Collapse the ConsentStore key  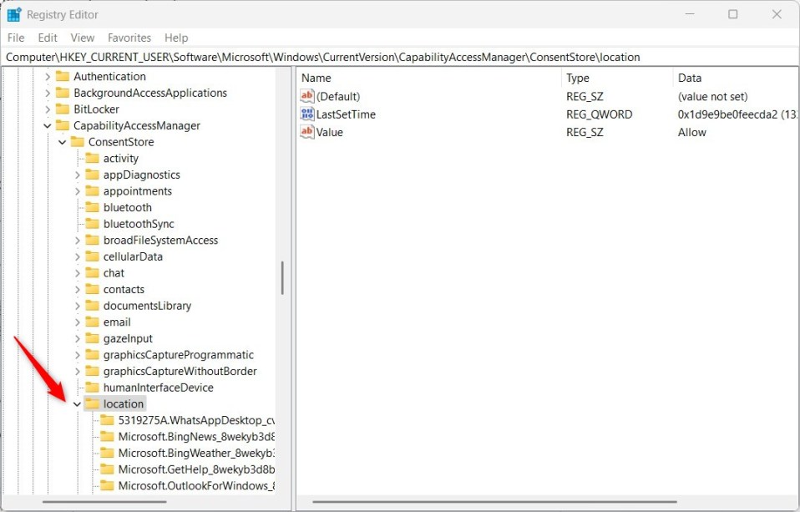[63, 142]
